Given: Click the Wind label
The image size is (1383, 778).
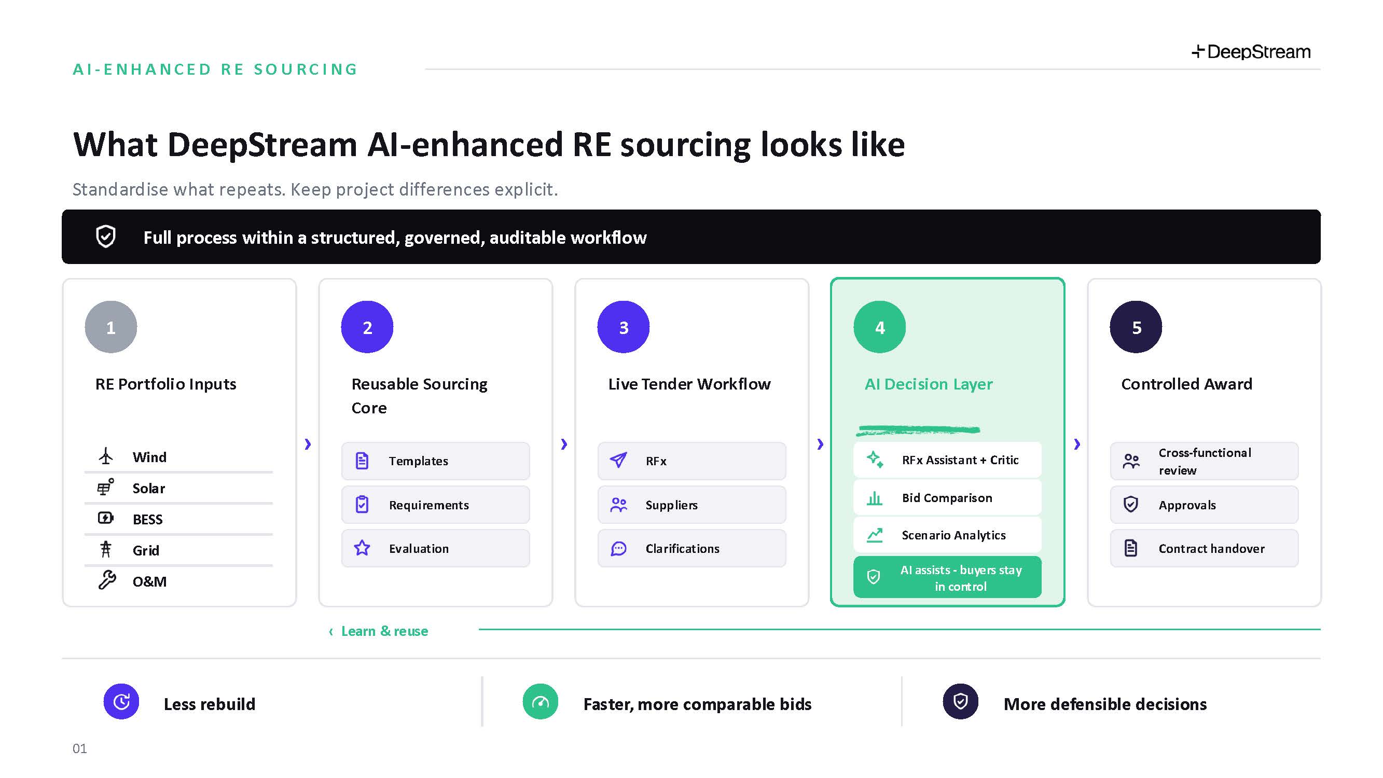Looking at the screenshot, I should point(150,457).
